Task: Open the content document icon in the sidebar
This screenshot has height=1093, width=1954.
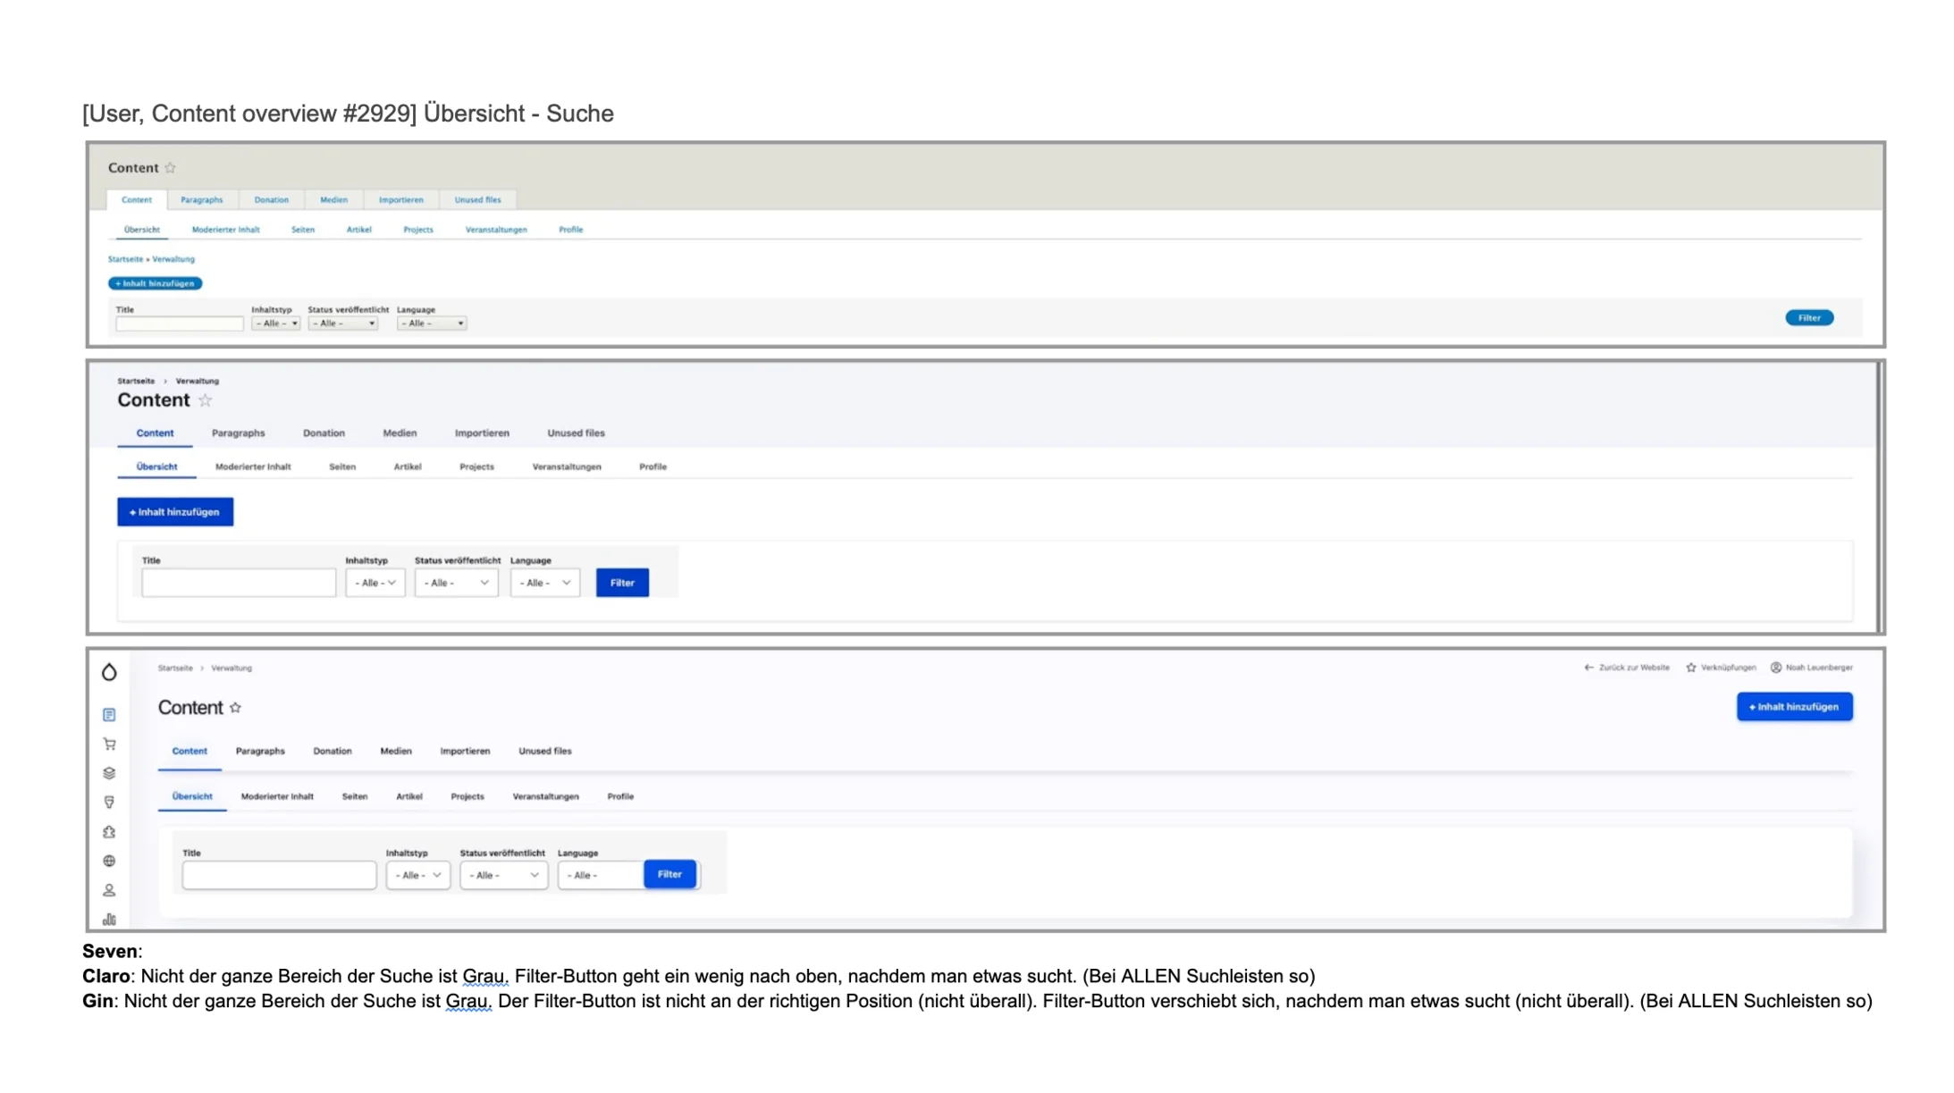Action: point(109,714)
